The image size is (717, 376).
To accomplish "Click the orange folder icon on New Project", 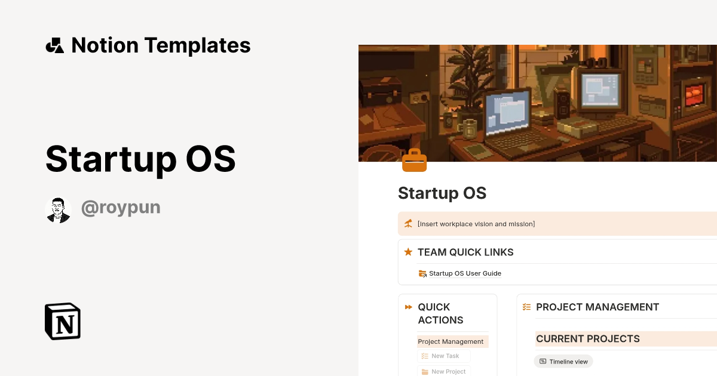I will click(x=424, y=371).
